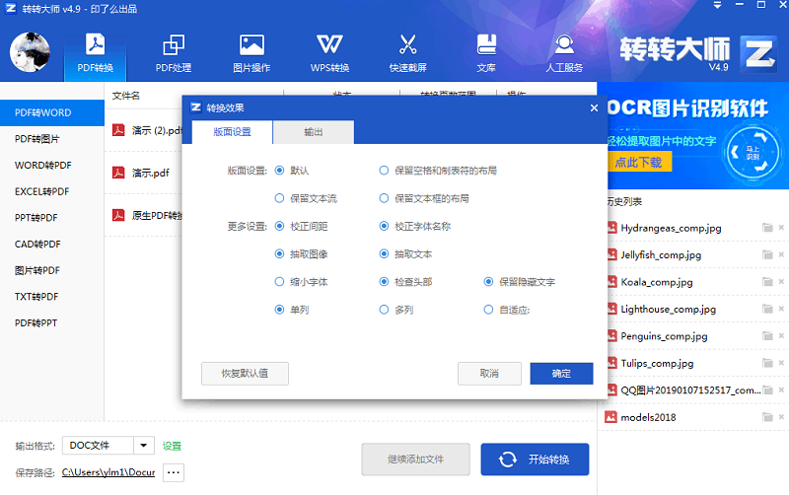Select WORD转PDF in the sidebar

pyautogui.click(x=52, y=165)
